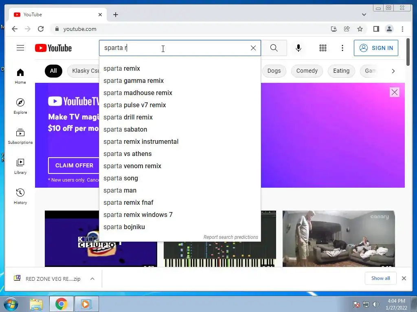
Task: Choose suggestion "sparta song"
Action: click(180, 178)
